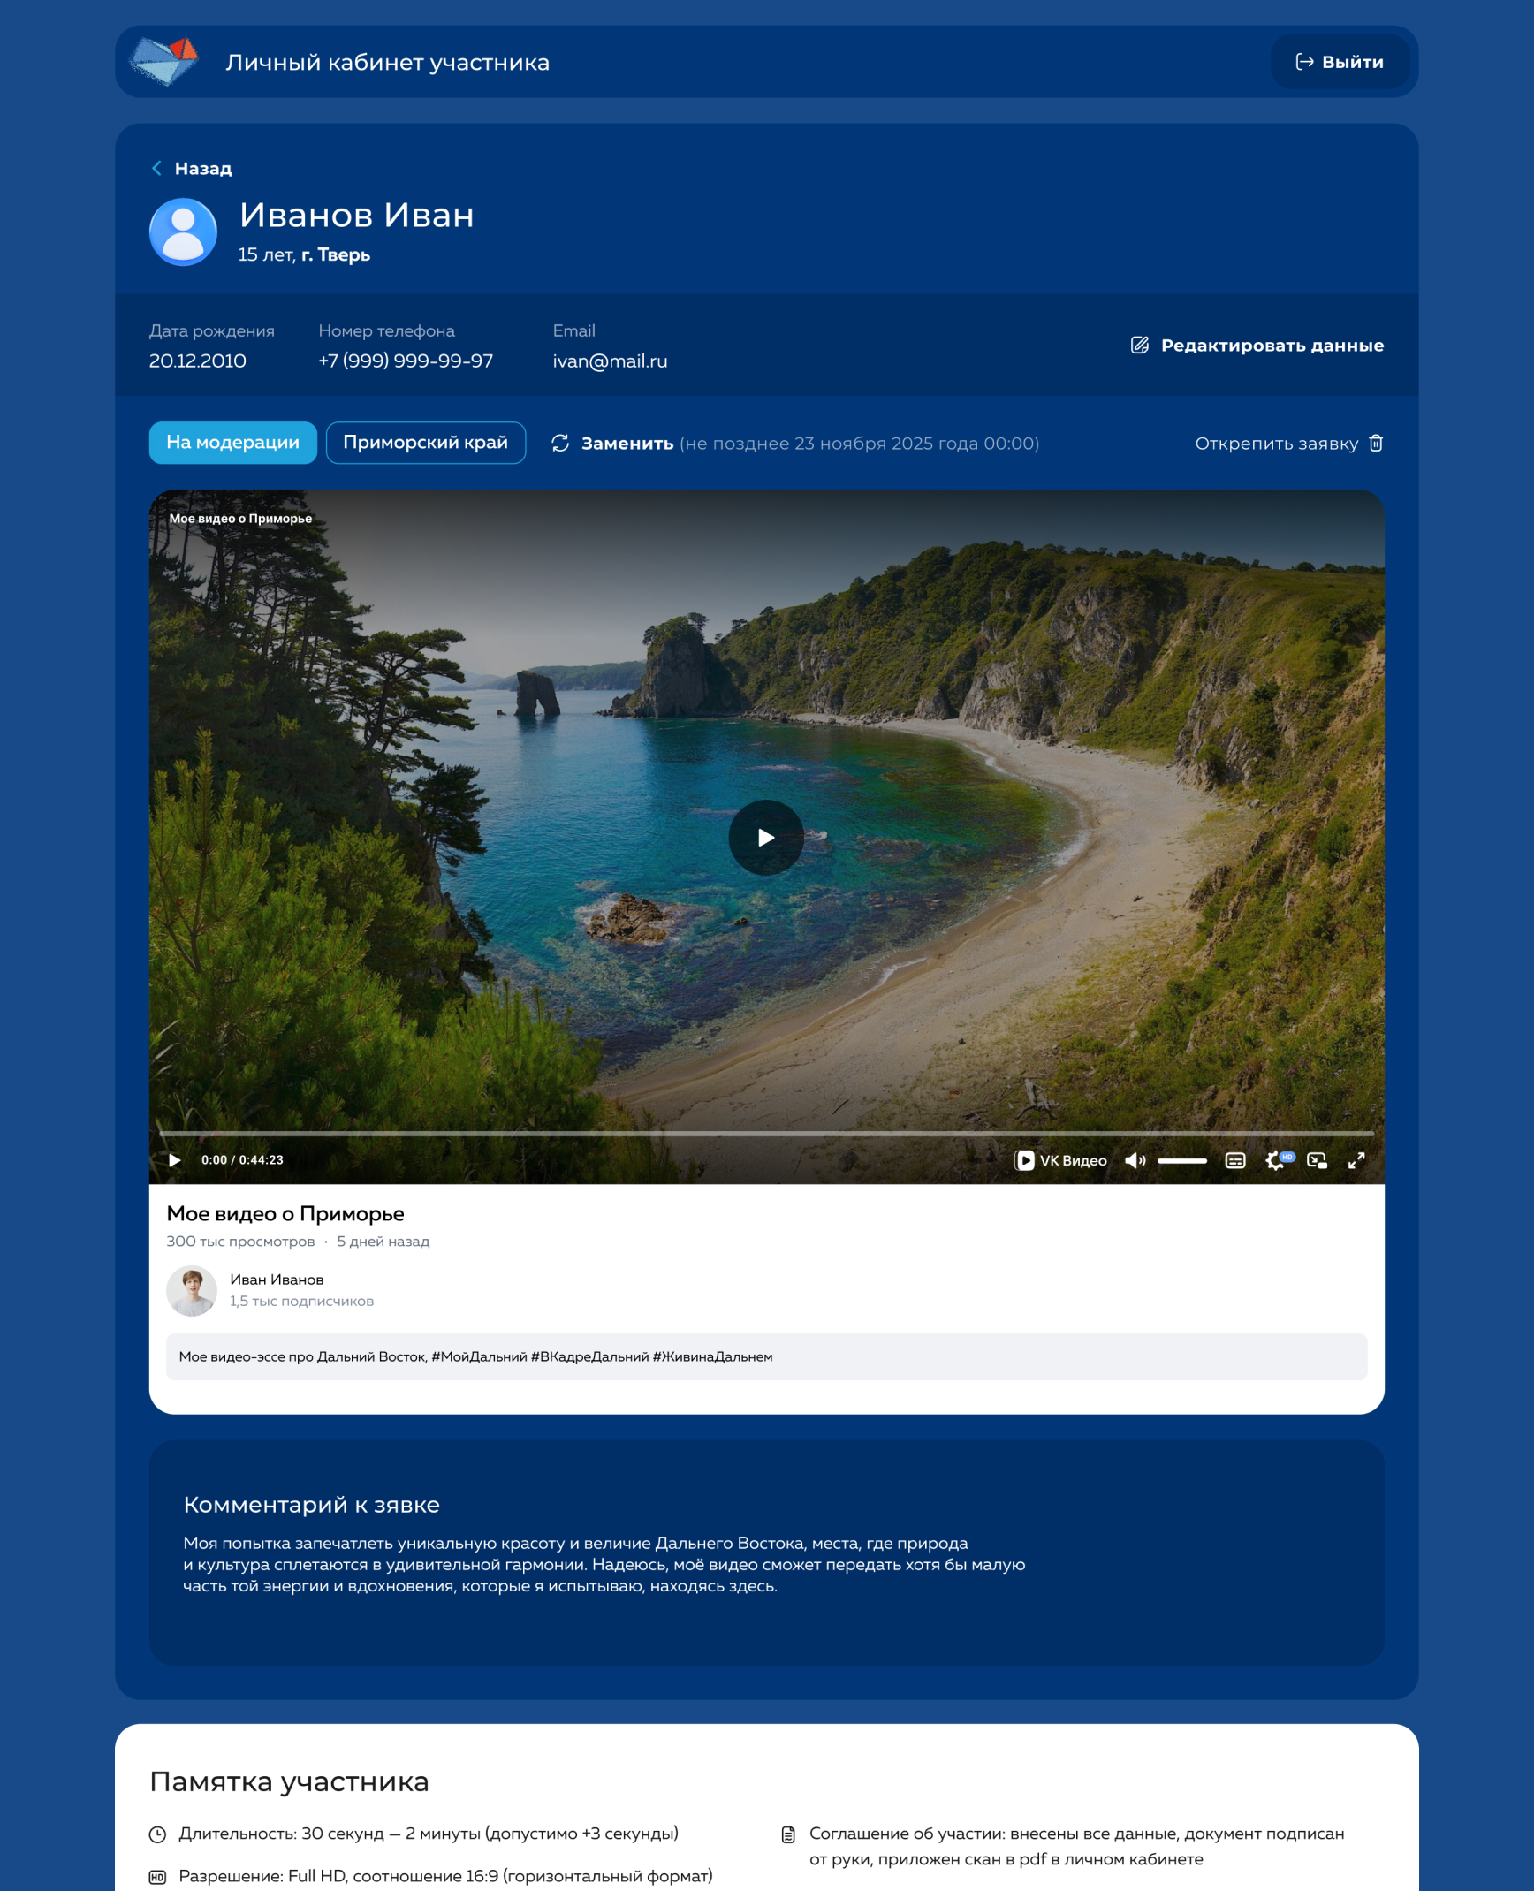Viewport: 1534px width, 1891px height.
Task: Select the Приморский край region tag
Action: tap(425, 443)
